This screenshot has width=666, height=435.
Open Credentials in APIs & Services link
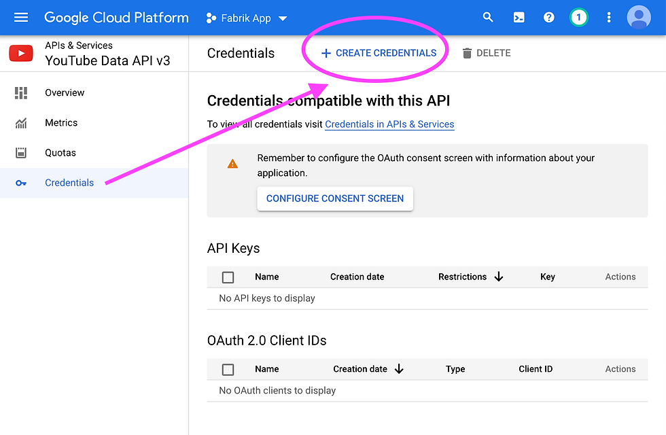pos(389,124)
